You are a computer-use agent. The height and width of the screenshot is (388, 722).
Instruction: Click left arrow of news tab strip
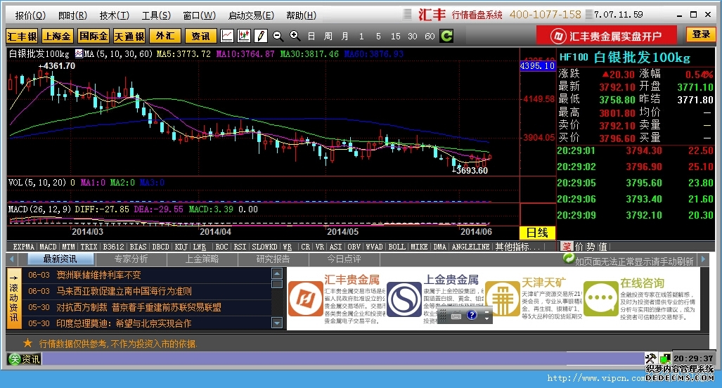point(11,259)
